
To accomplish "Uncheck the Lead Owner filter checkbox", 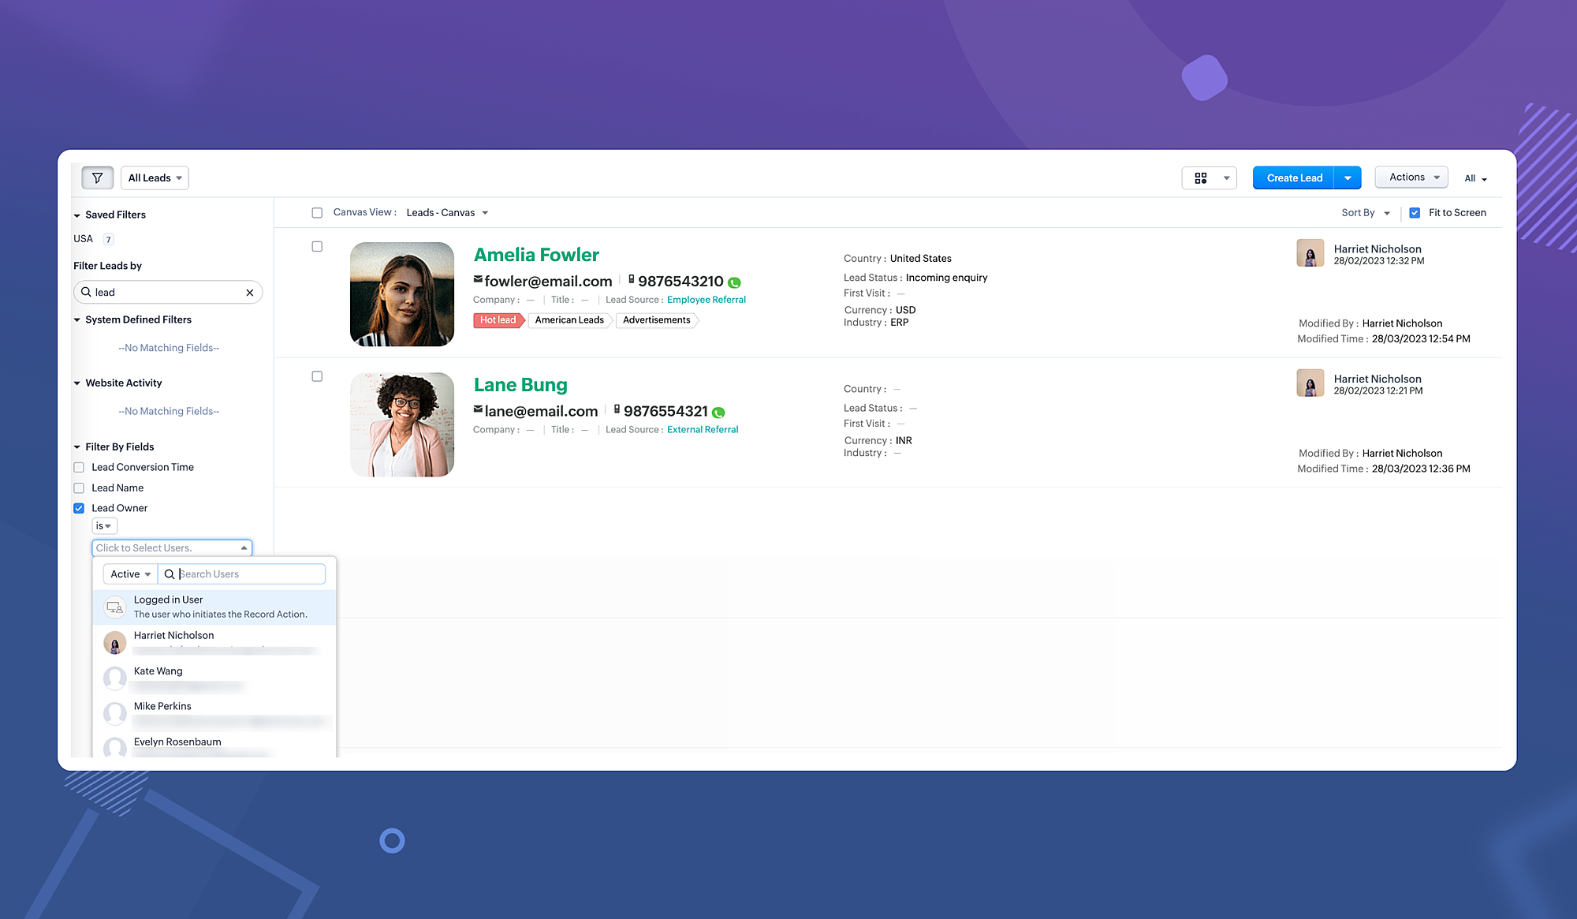I will pos(79,508).
